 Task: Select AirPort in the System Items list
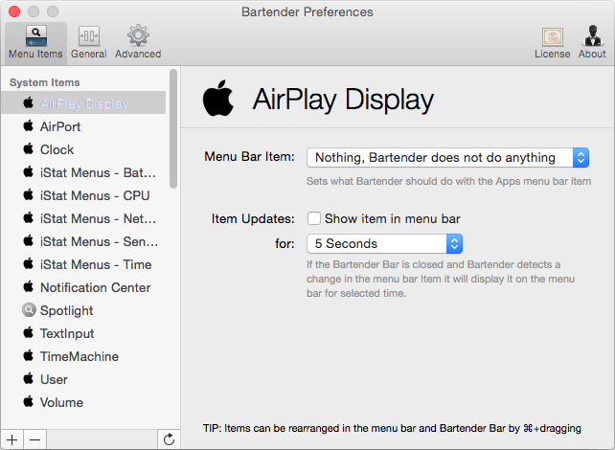point(83,126)
